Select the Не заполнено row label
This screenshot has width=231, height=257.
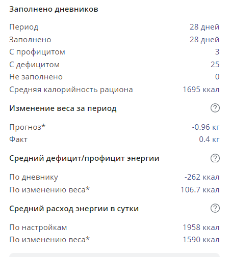click(x=36, y=77)
